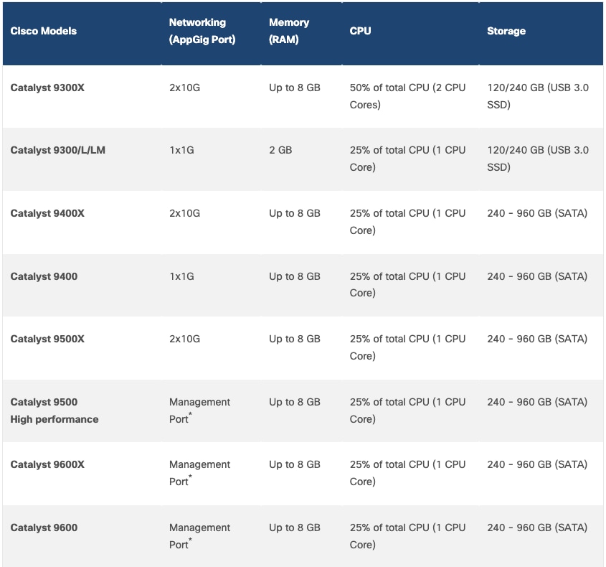Screen dimensions: 606x567
Task: Click the Catalyst 9400 row label
Action: [44, 276]
